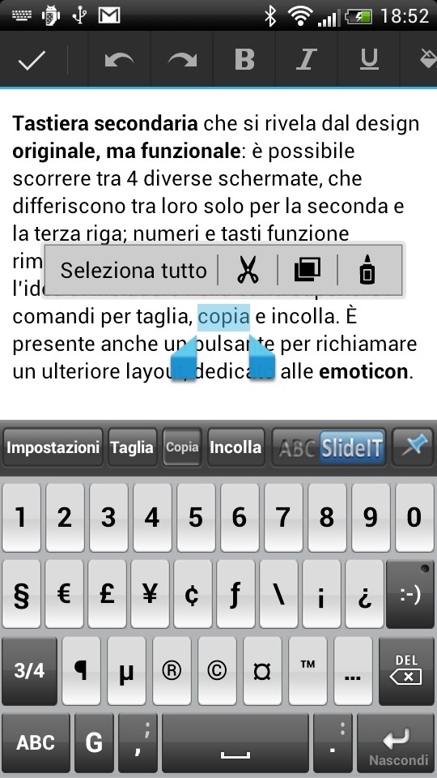Tap the Incolla keyboard button
Screen dimensions: 437x778
(235, 447)
